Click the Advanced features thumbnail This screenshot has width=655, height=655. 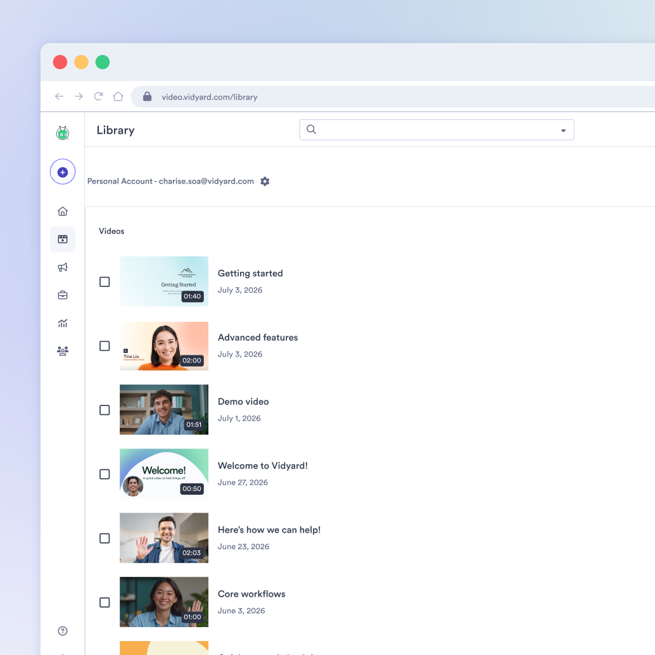[163, 346]
